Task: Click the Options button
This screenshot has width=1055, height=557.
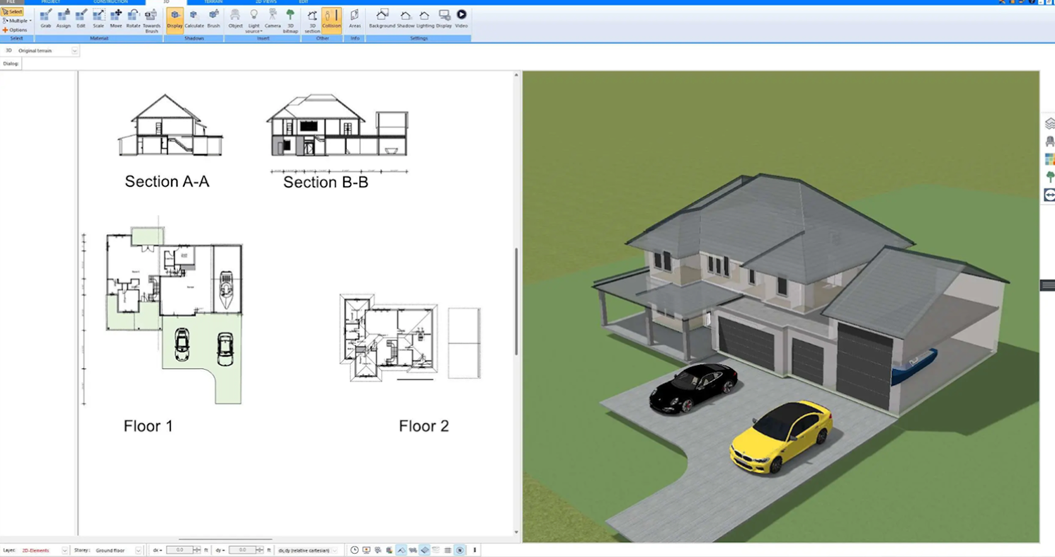Action: (x=15, y=30)
